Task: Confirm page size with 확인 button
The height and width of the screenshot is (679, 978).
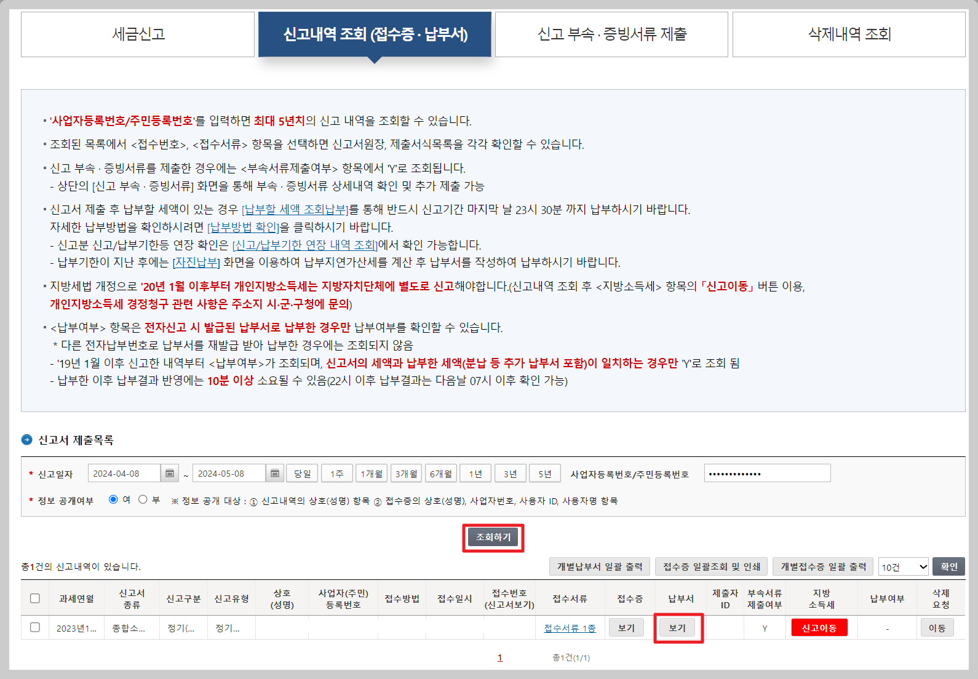Action: click(x=948, y=566)
